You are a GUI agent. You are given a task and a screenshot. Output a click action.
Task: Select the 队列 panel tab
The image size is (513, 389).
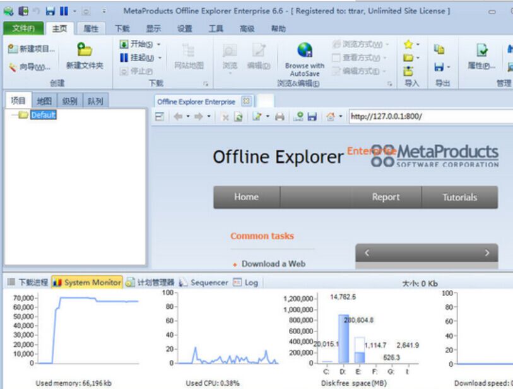click(x=95, y=101)
